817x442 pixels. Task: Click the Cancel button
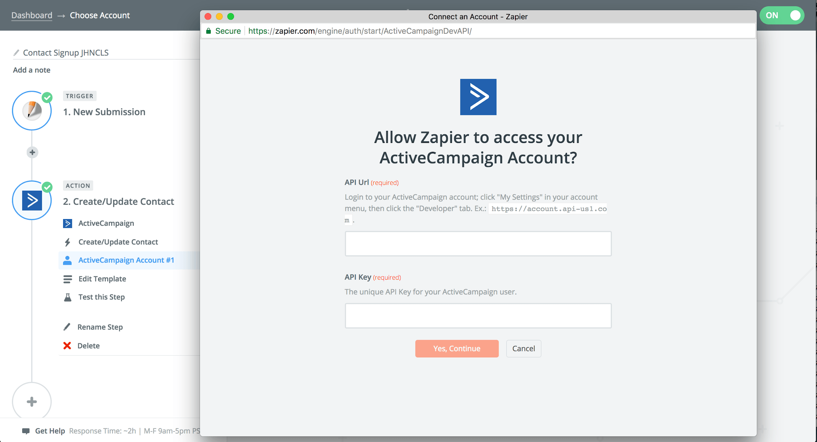(524, 348)
